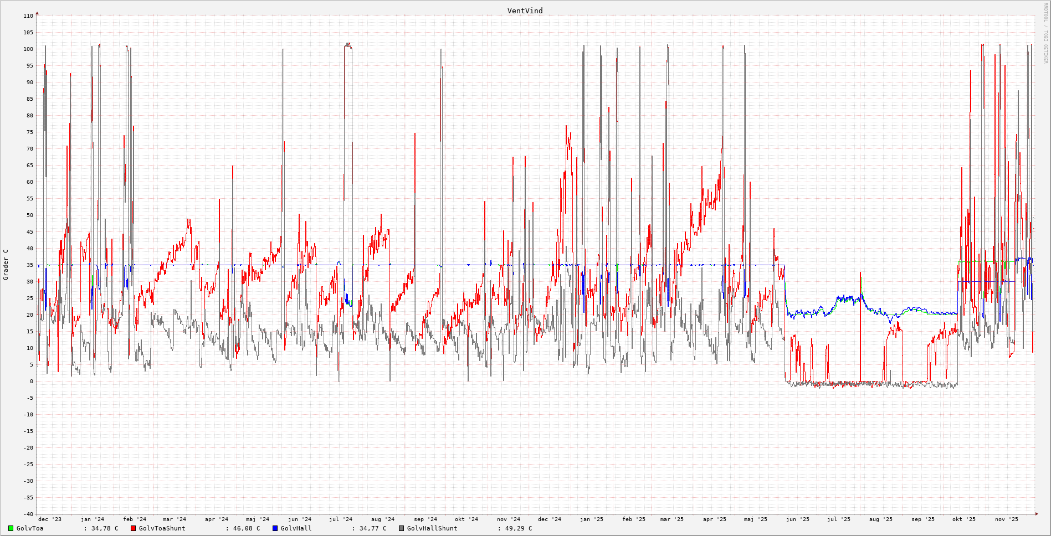
Task: Click the 110 value on the y-axis
Action: click(28, 16)
